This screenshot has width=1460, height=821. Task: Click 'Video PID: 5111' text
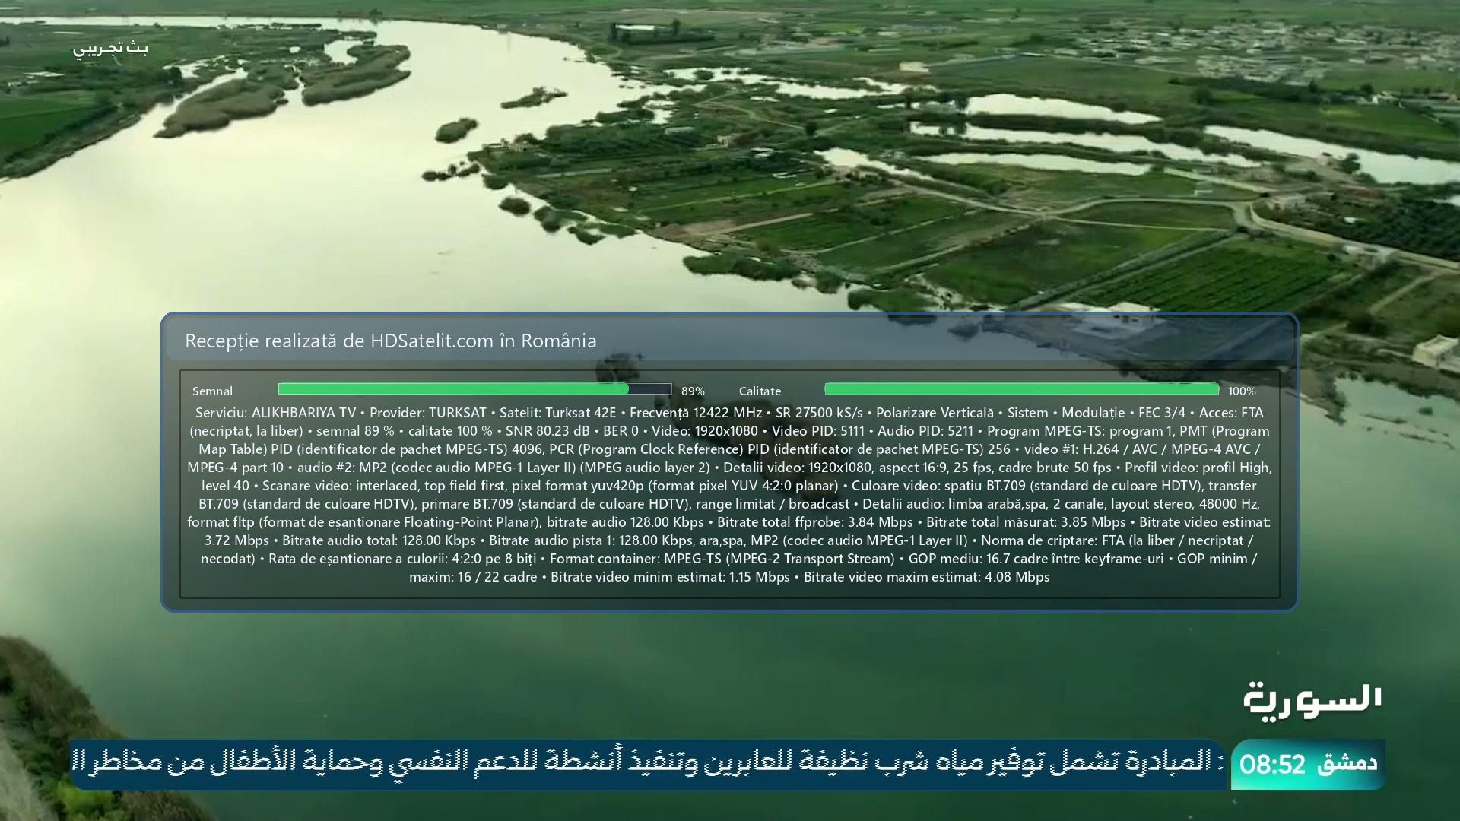pos(818,431)
